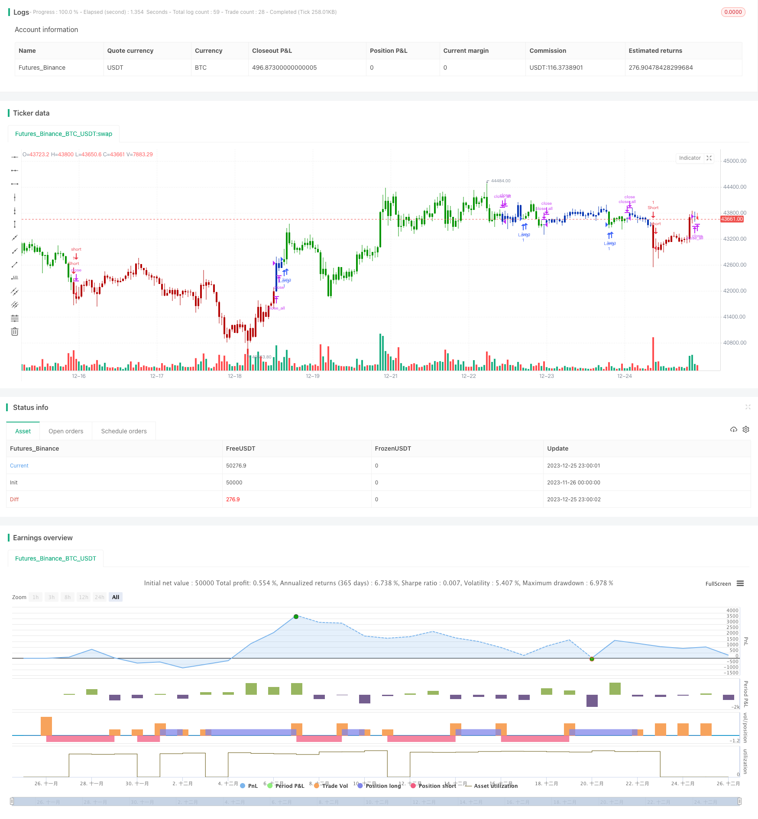Click the Diff value 276.9
The image size is (758, 819).
(x=233, y=500)
